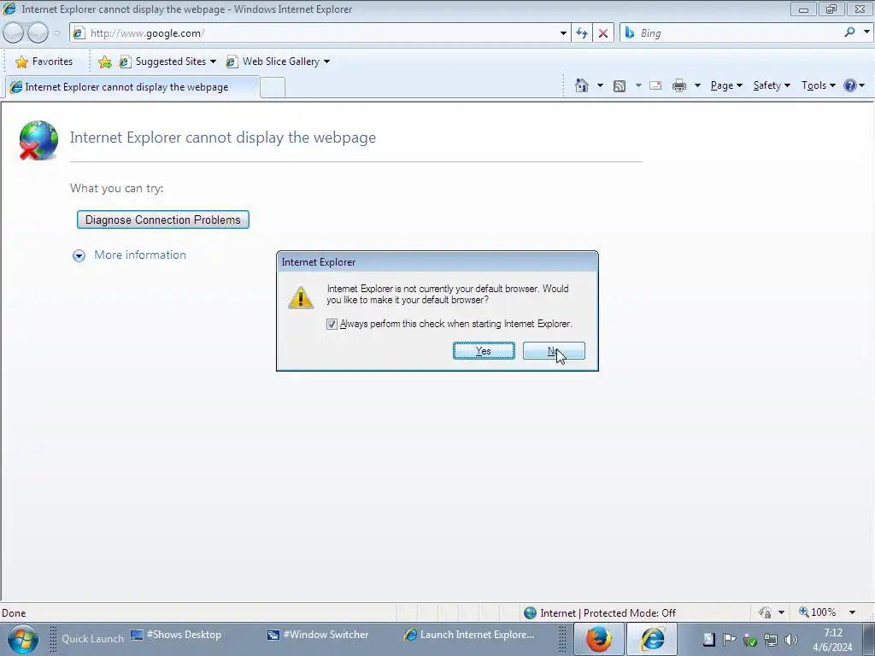Viewport: 875px width, 656px height.
Task: Click the Home icon in command bar
Action: (581, 85)
